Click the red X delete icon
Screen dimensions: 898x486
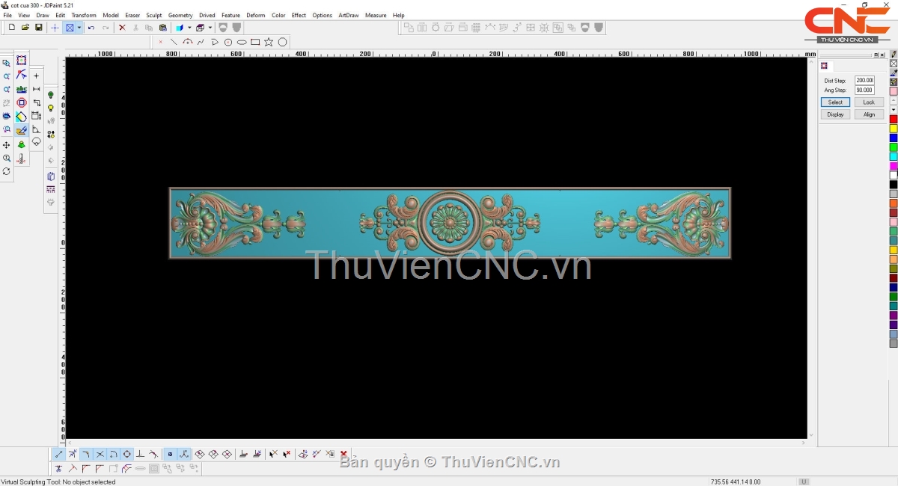point(122,28)
